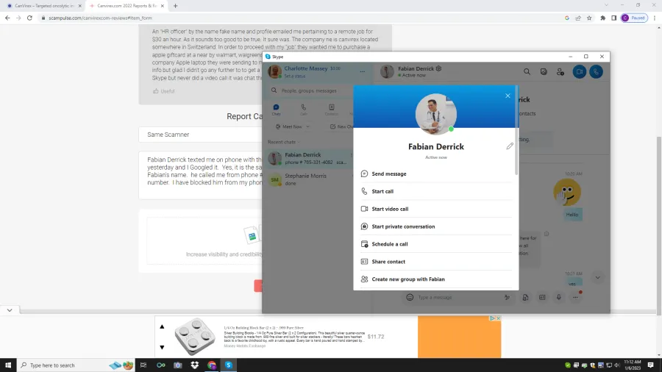Click Charlotte Massey's profile avatar

pos(274,72)
